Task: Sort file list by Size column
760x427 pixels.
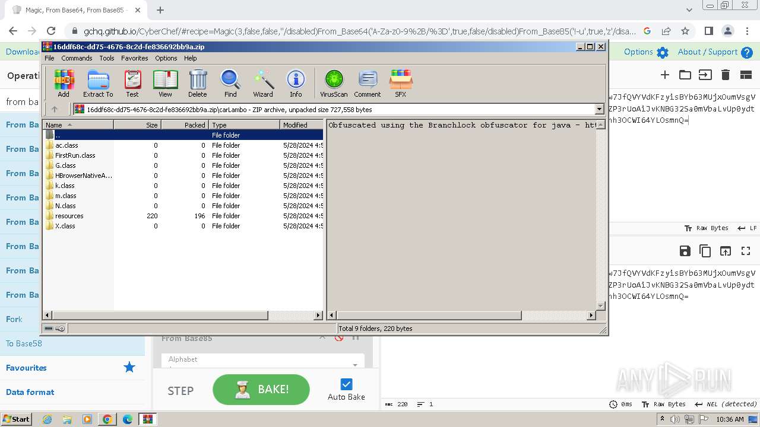Action: tap(137, 125)
